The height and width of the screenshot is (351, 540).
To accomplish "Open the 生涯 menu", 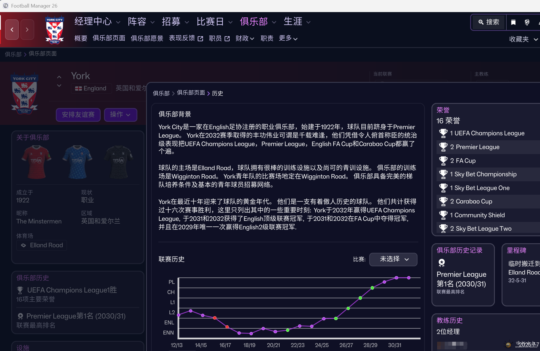I will (297, 22).
